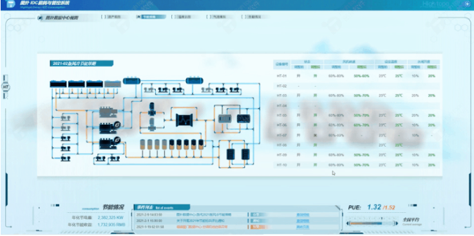Click the gray unit inside the right box
Screen dimensions: 474x236
pos(225,118)
